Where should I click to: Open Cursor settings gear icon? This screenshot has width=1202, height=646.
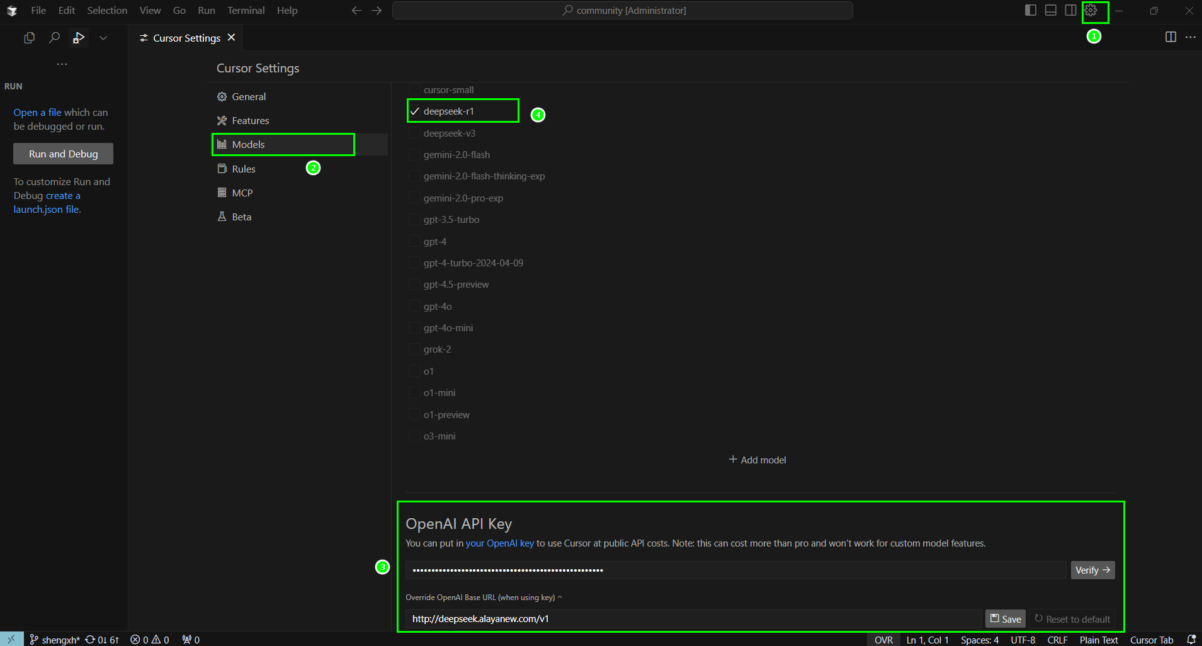point(1091,11)
